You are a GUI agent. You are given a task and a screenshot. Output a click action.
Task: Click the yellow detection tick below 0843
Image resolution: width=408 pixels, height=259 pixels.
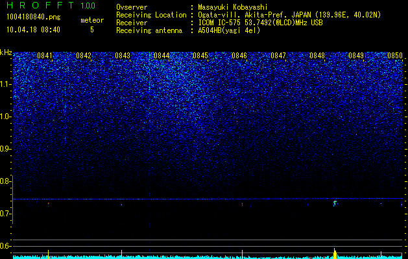(x=121, y=254)
